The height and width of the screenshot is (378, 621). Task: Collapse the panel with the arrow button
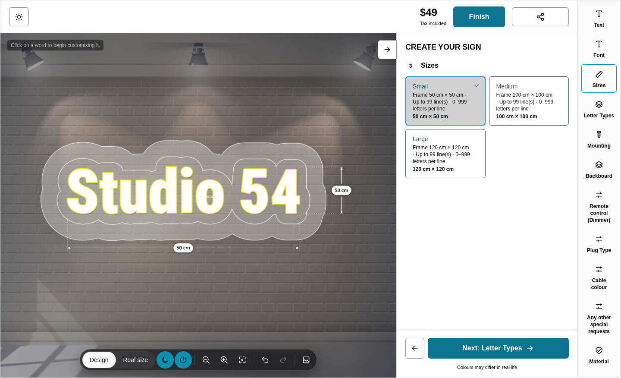click(x=387, y=50)
